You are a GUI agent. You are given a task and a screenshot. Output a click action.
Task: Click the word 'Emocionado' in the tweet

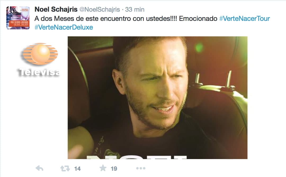point(198,18)
